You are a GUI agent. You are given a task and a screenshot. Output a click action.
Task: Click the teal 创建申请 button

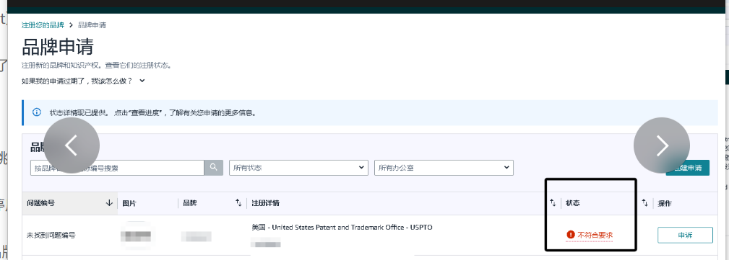click(x=687, y=168)
